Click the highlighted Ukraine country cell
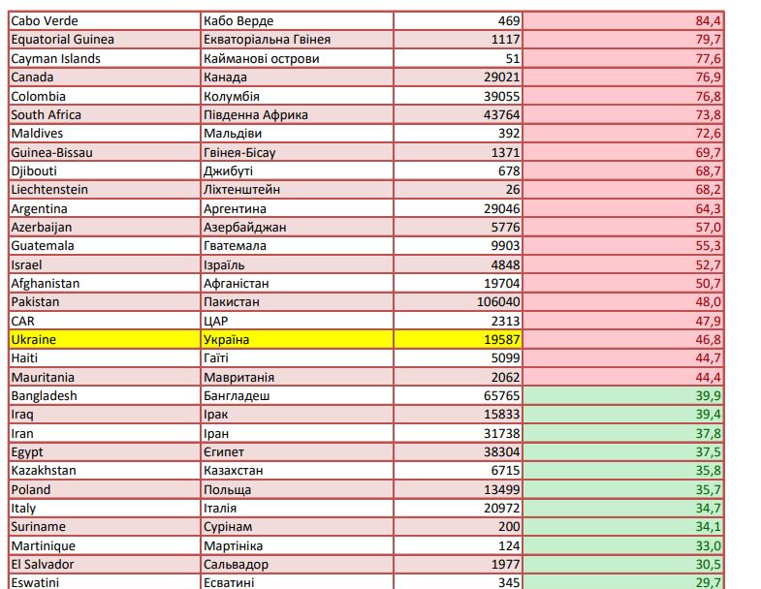The image size is (761, 589). click(x=104, y=340)
